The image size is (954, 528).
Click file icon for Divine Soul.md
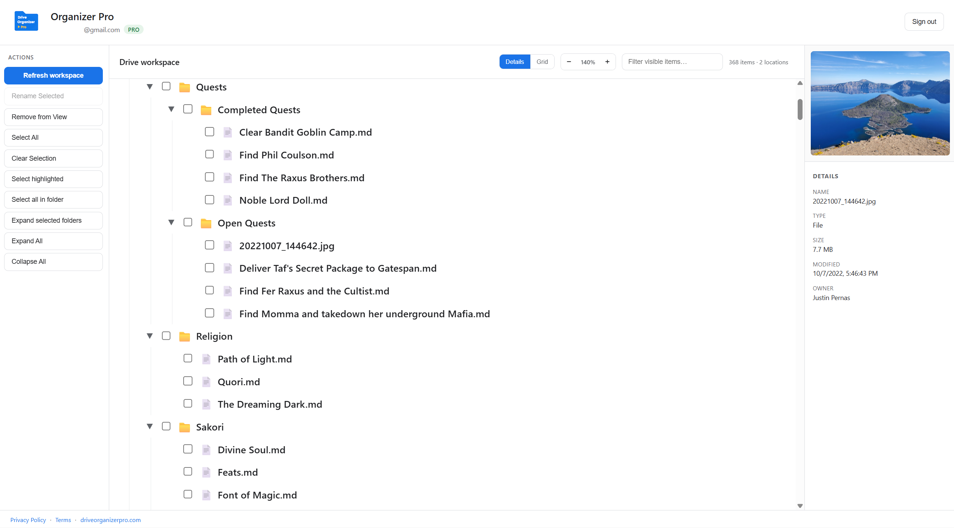coord(206,450)
